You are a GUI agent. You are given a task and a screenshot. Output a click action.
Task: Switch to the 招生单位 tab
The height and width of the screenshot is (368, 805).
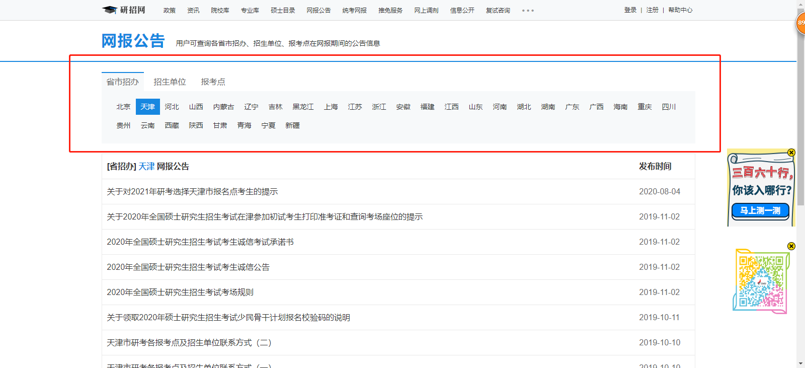point(170,82)
